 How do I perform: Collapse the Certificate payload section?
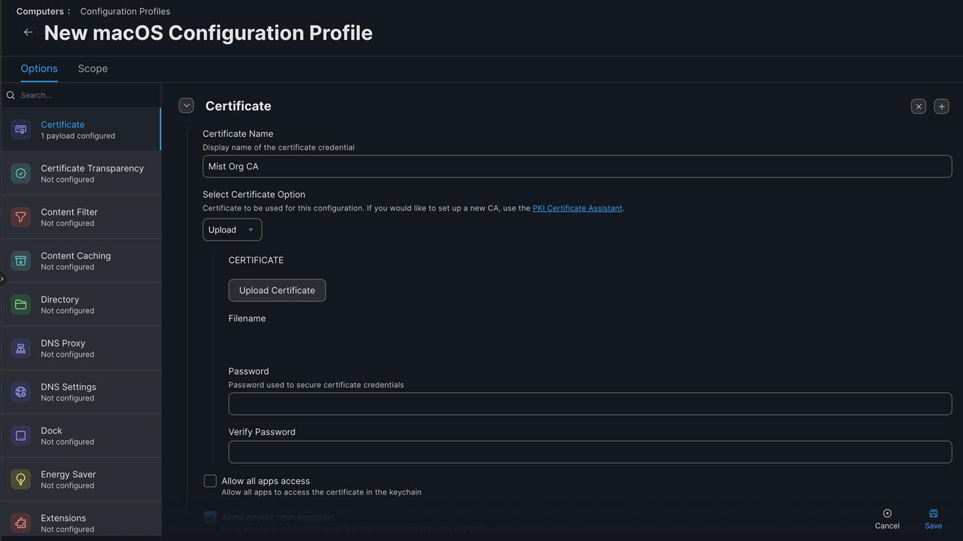[x=186, y=105]
